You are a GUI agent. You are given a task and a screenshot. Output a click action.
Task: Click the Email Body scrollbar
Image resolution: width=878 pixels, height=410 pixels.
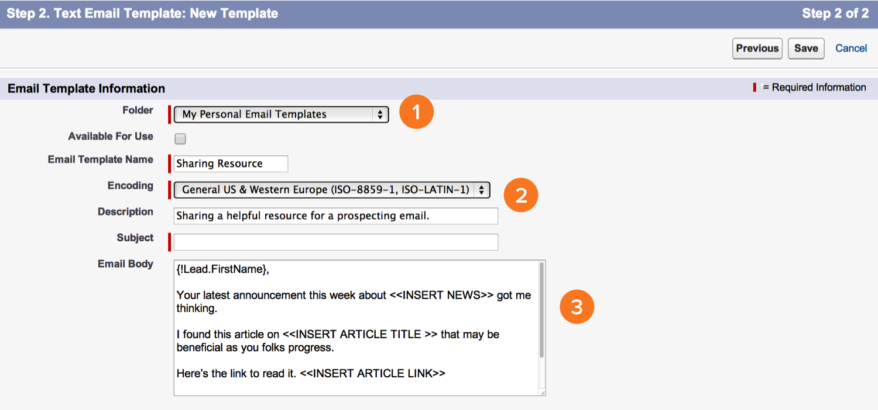[542, 310]
